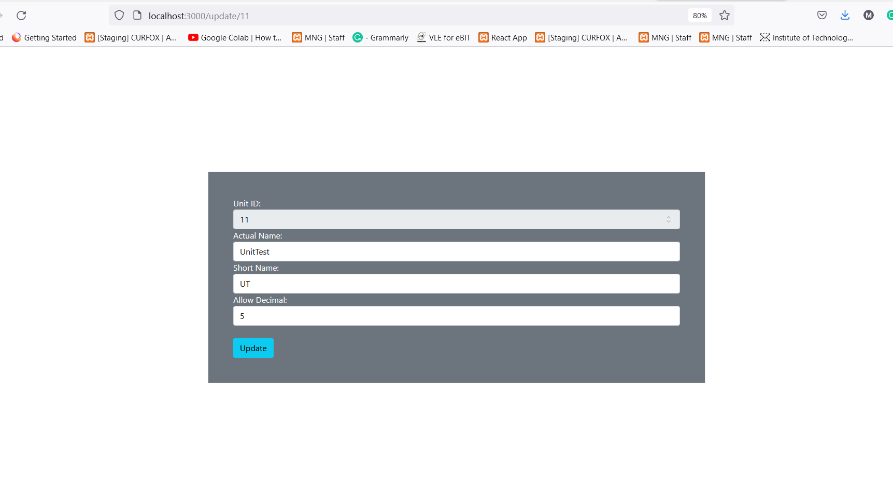Screen dimensions: 893x502
Task: Open the first MNG | Staff bookmark
Action: click(318, 38)
